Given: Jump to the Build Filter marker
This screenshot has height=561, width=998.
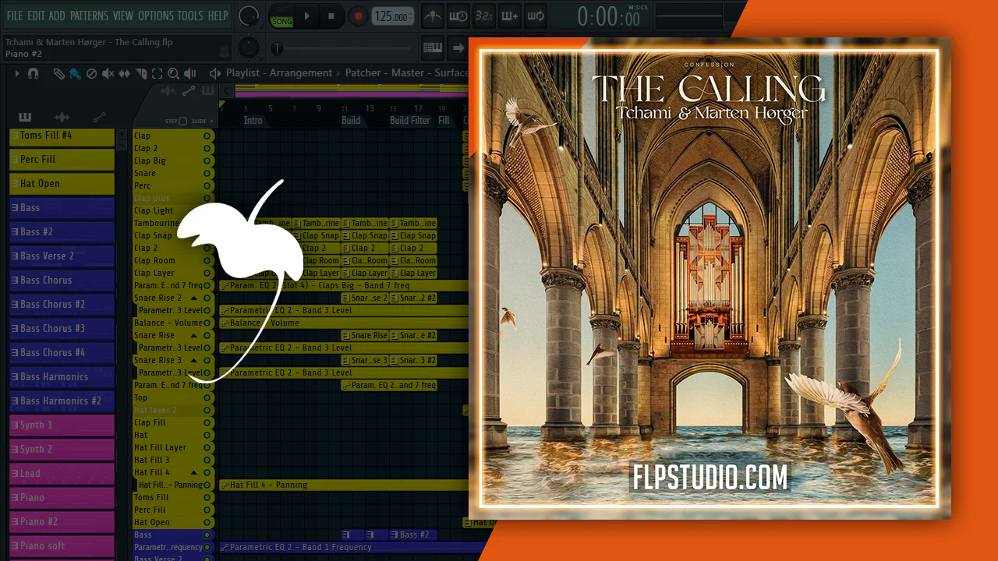Looking at the screenshot, I should click(x=410, y=121).
